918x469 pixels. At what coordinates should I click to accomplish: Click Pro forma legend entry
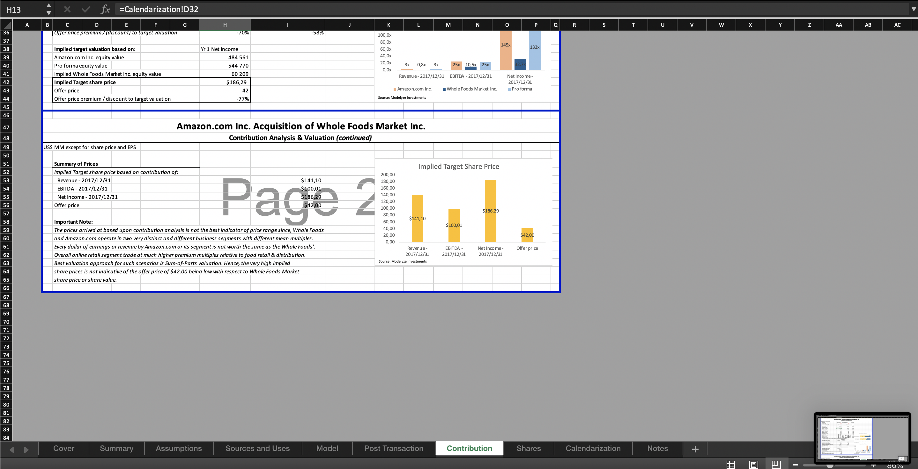point(520,89)
